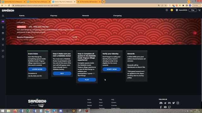Click the VERIFY NOW button

click(112, 69)
